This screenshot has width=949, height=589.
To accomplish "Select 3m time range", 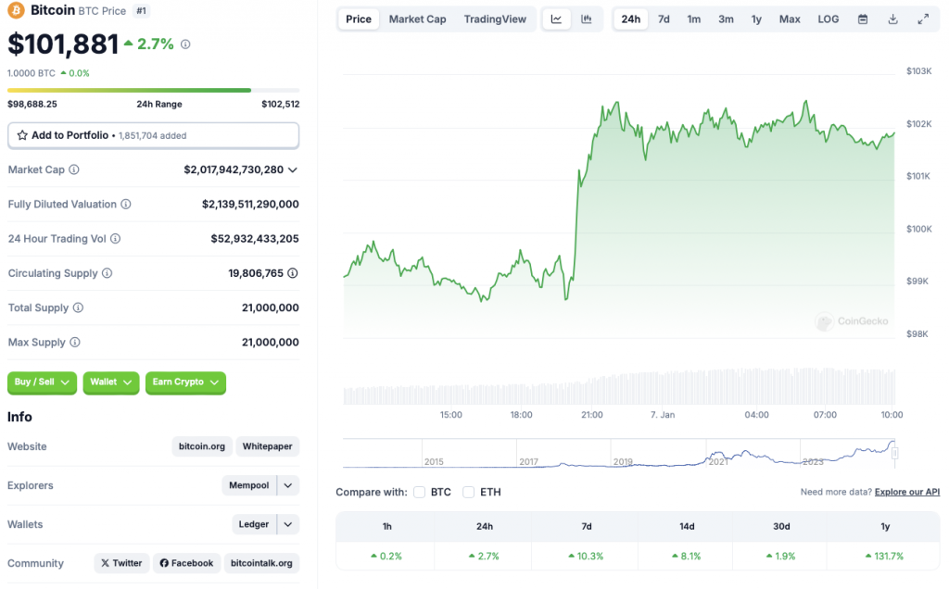I will [x=726, y=19].
